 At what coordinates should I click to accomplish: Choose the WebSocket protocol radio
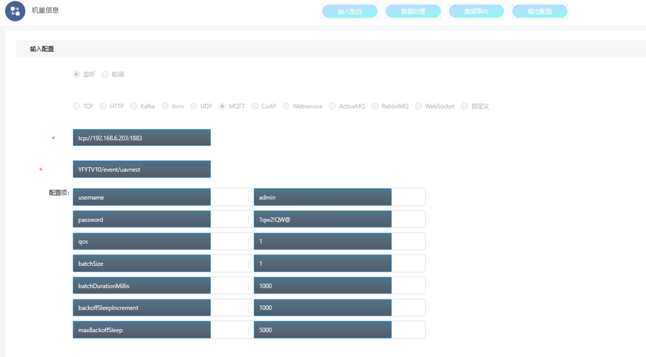(418, 106)
